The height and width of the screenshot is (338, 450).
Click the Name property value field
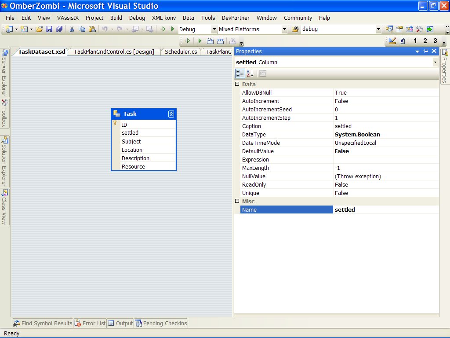coord(386,210)
